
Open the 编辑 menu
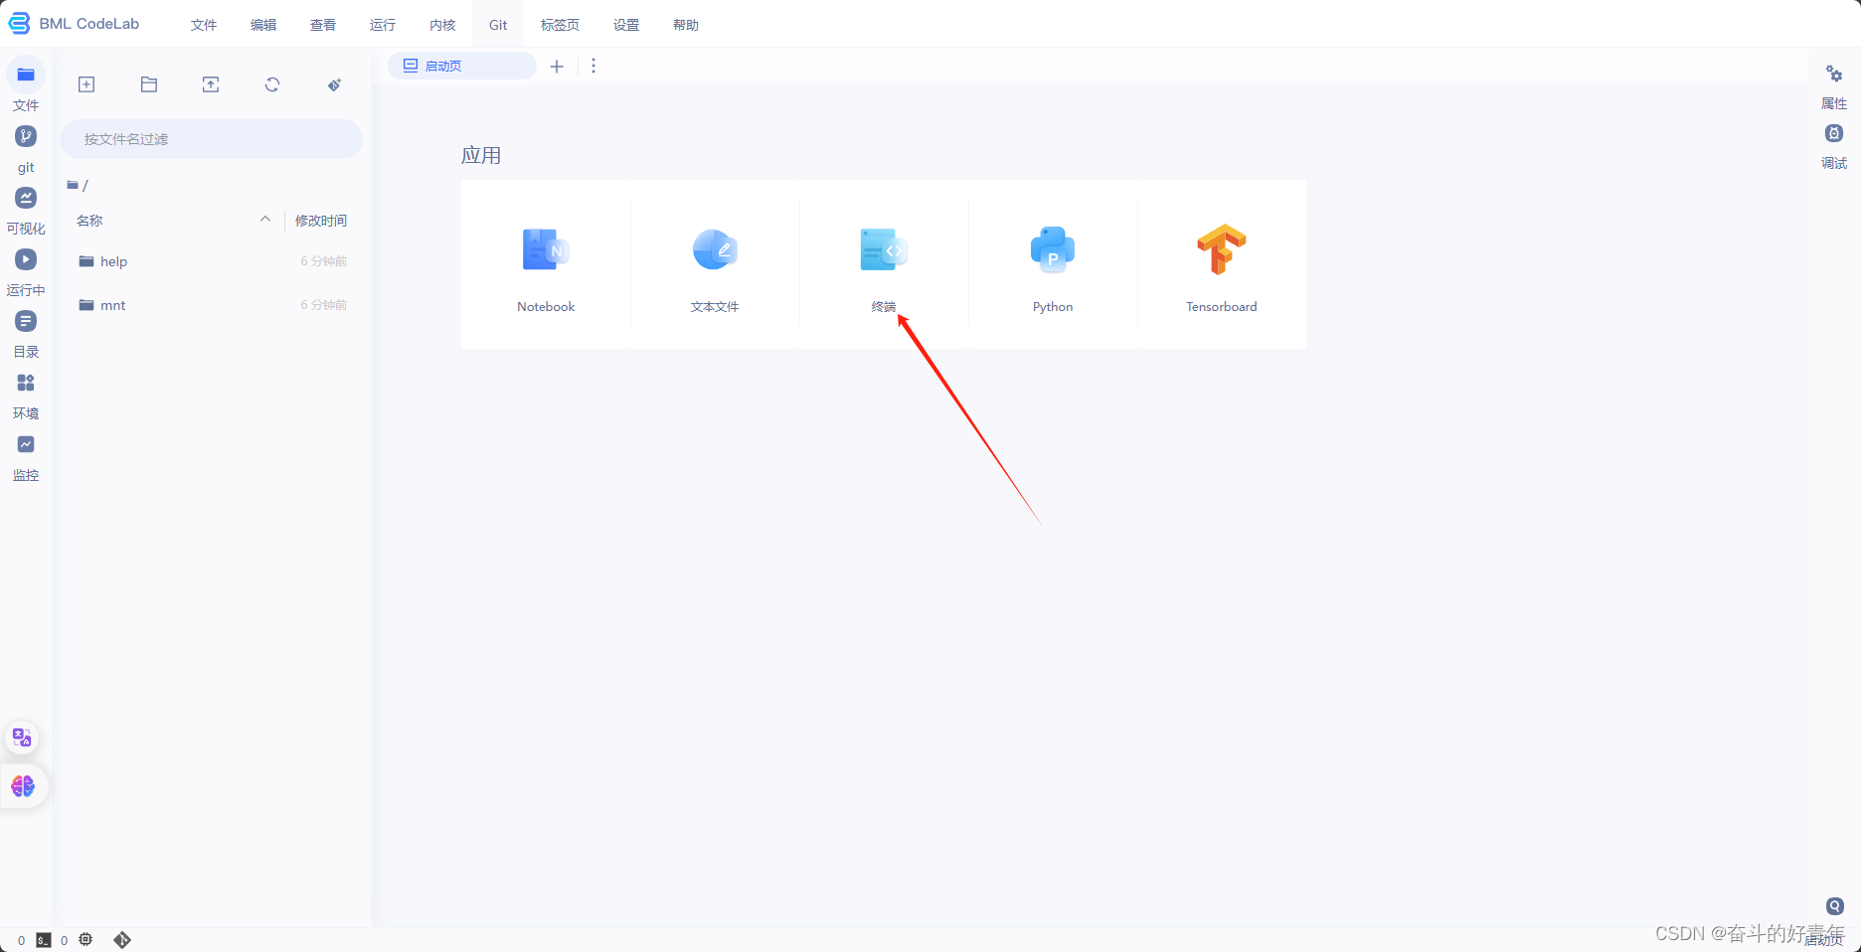pyautogui.click(x=263, y=25)
